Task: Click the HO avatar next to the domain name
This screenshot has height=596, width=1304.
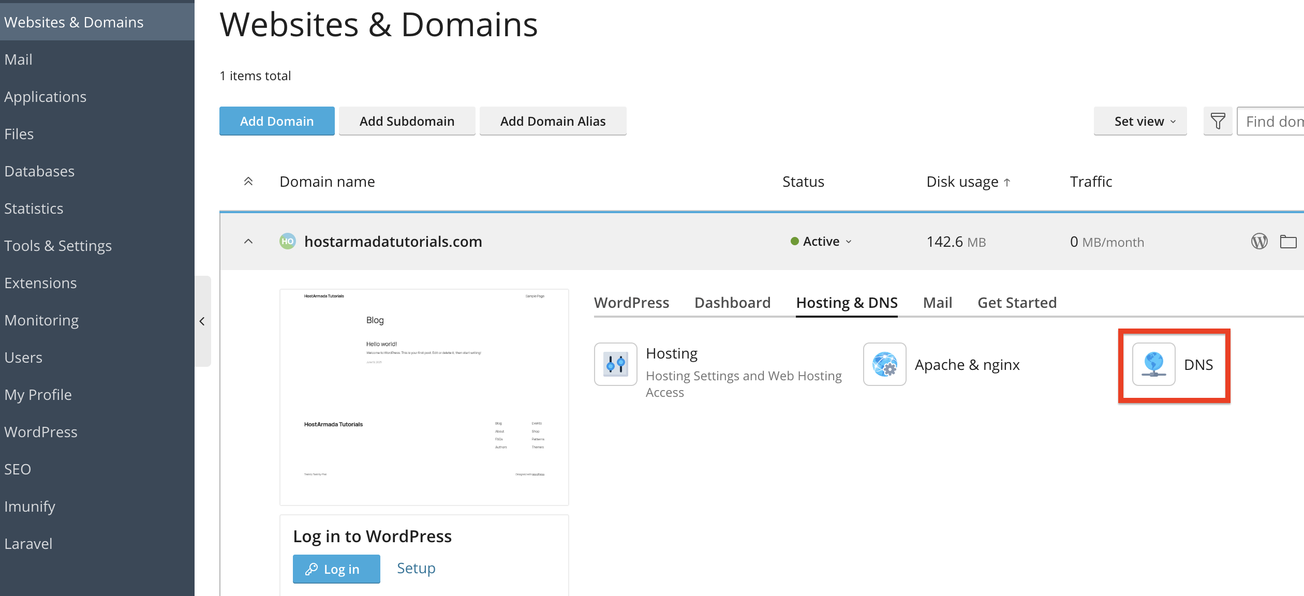Action: tap(287, 241)
